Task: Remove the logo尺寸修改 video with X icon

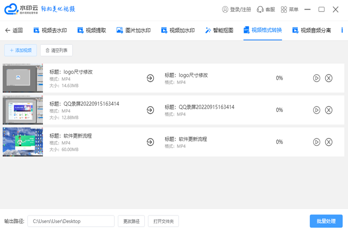Action: pos(329,78)
